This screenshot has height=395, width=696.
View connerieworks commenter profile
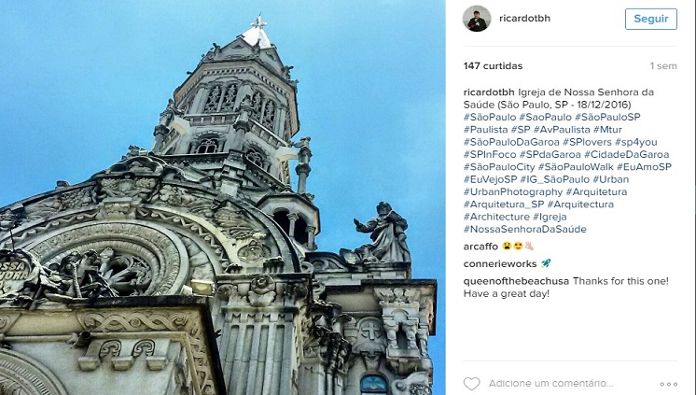coord(500,263)
